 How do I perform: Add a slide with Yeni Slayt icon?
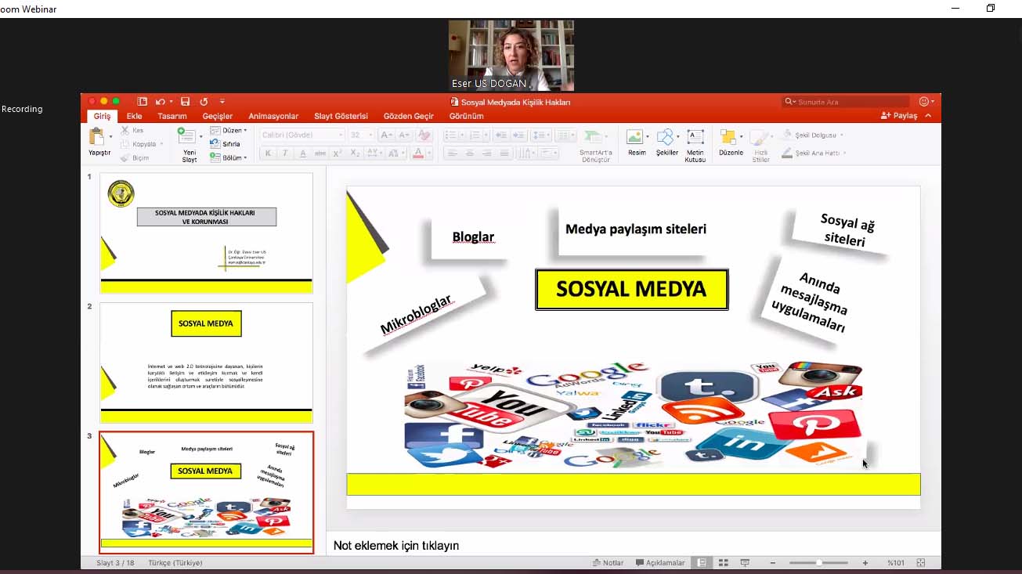coord(186,136)
